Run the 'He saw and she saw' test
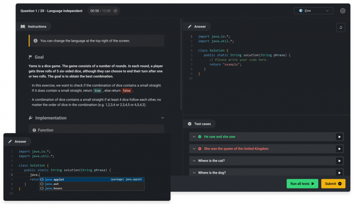Screen dimensions: 353x204 (340, 137)
